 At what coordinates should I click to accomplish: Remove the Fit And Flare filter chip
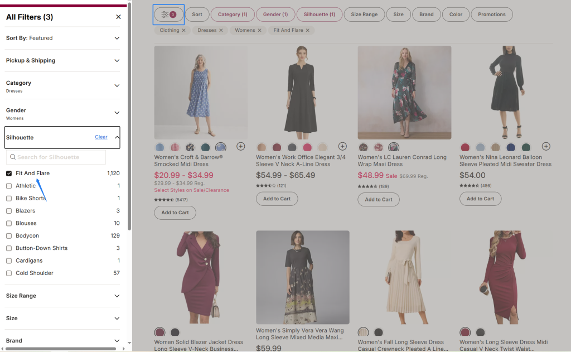click(307, 30)
